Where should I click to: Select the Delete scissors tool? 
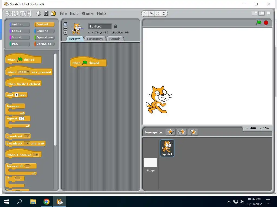(x=151, y=13)
